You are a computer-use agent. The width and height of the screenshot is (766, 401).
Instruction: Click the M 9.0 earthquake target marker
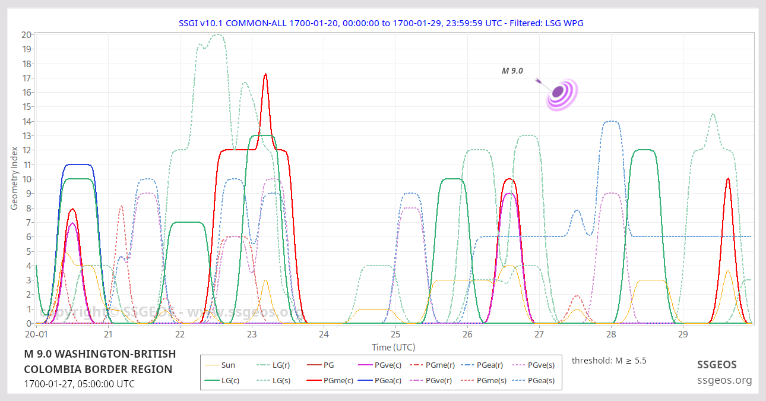(x=559, y=92)
